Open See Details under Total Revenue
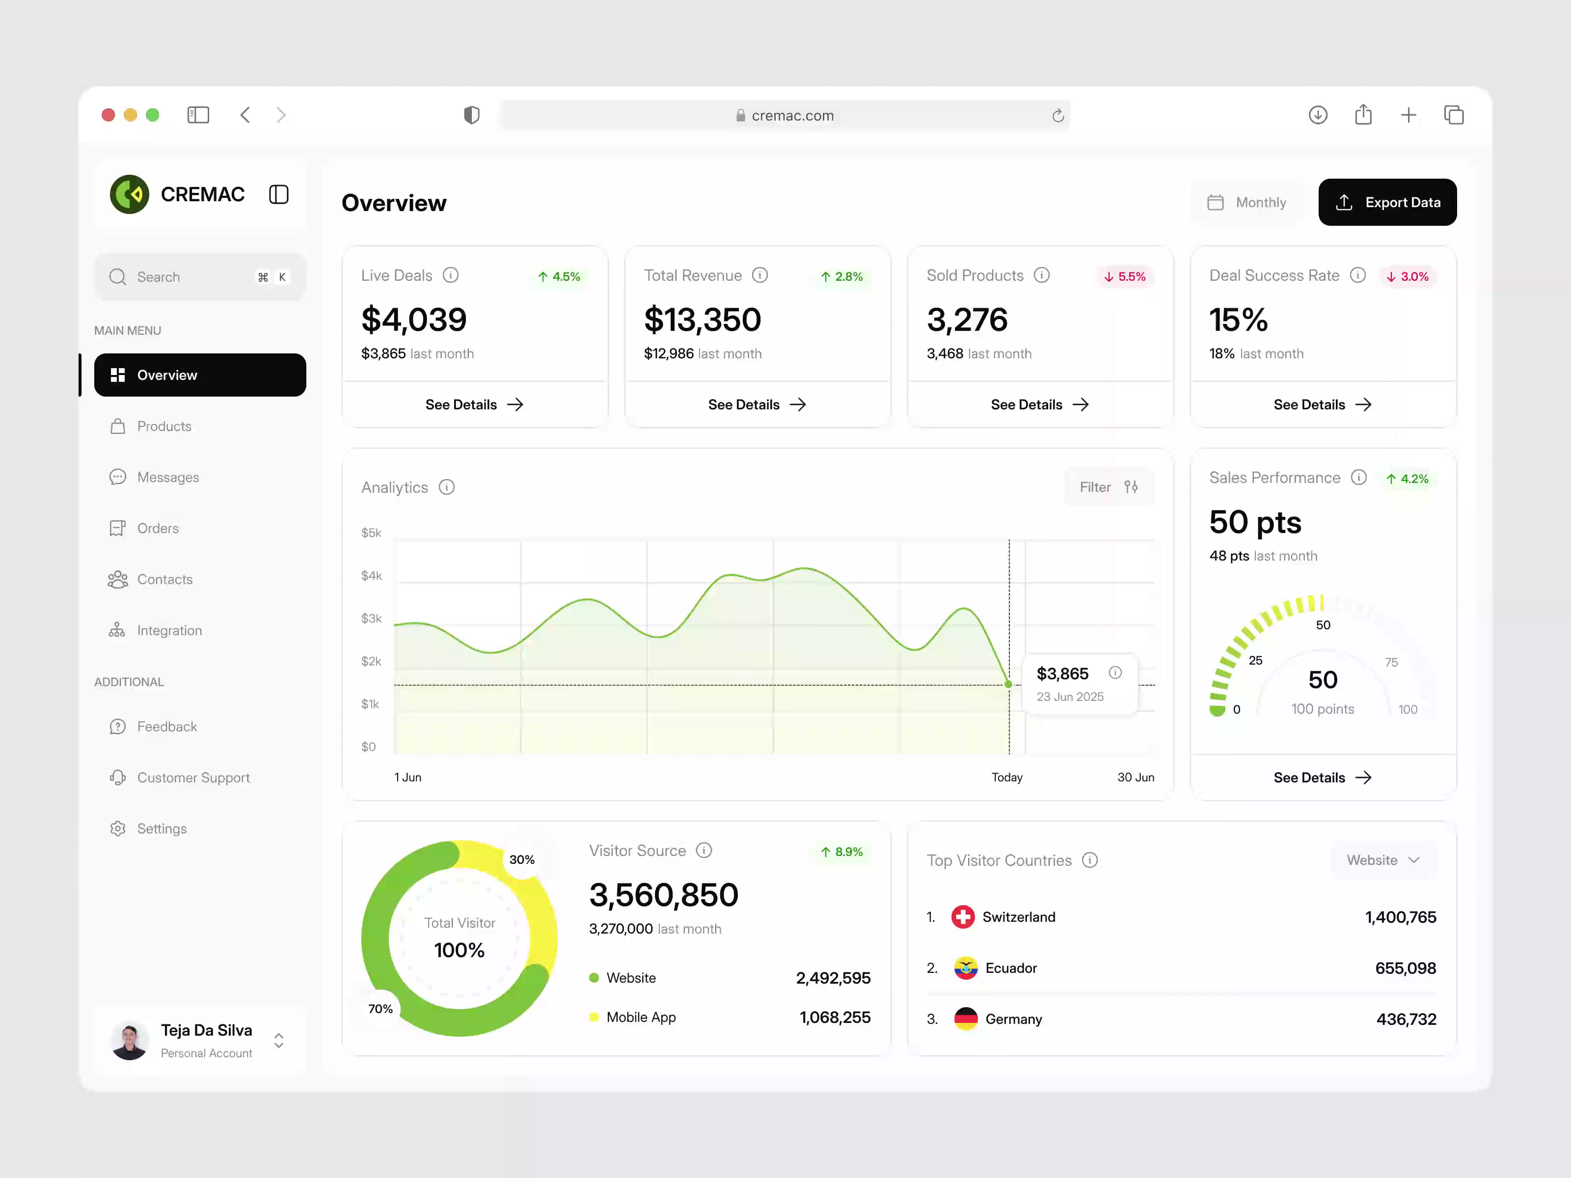Screen dimensions: 1571x1178 (x=757, y=404)
